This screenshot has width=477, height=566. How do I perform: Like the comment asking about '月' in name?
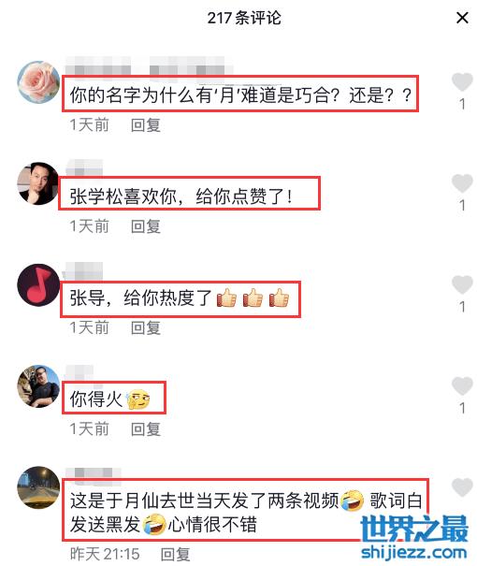pos(462,82)
